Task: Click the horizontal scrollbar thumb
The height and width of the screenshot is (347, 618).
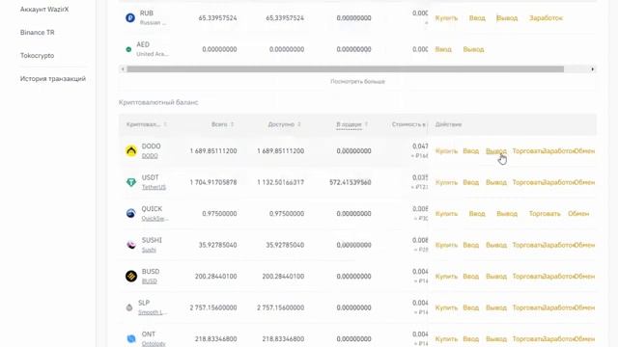Action: (x=346, y=69)
